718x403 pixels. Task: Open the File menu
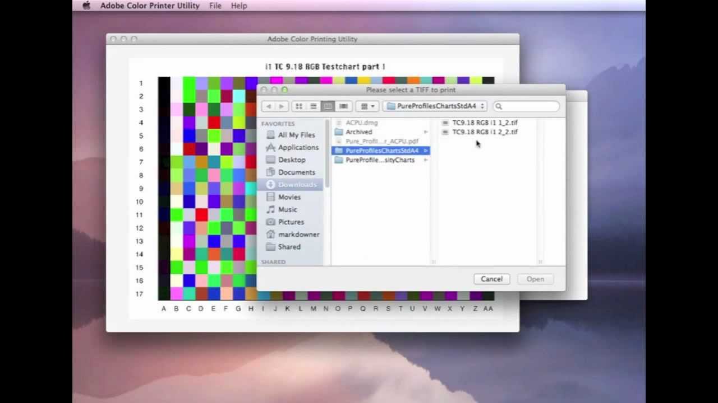215,6
